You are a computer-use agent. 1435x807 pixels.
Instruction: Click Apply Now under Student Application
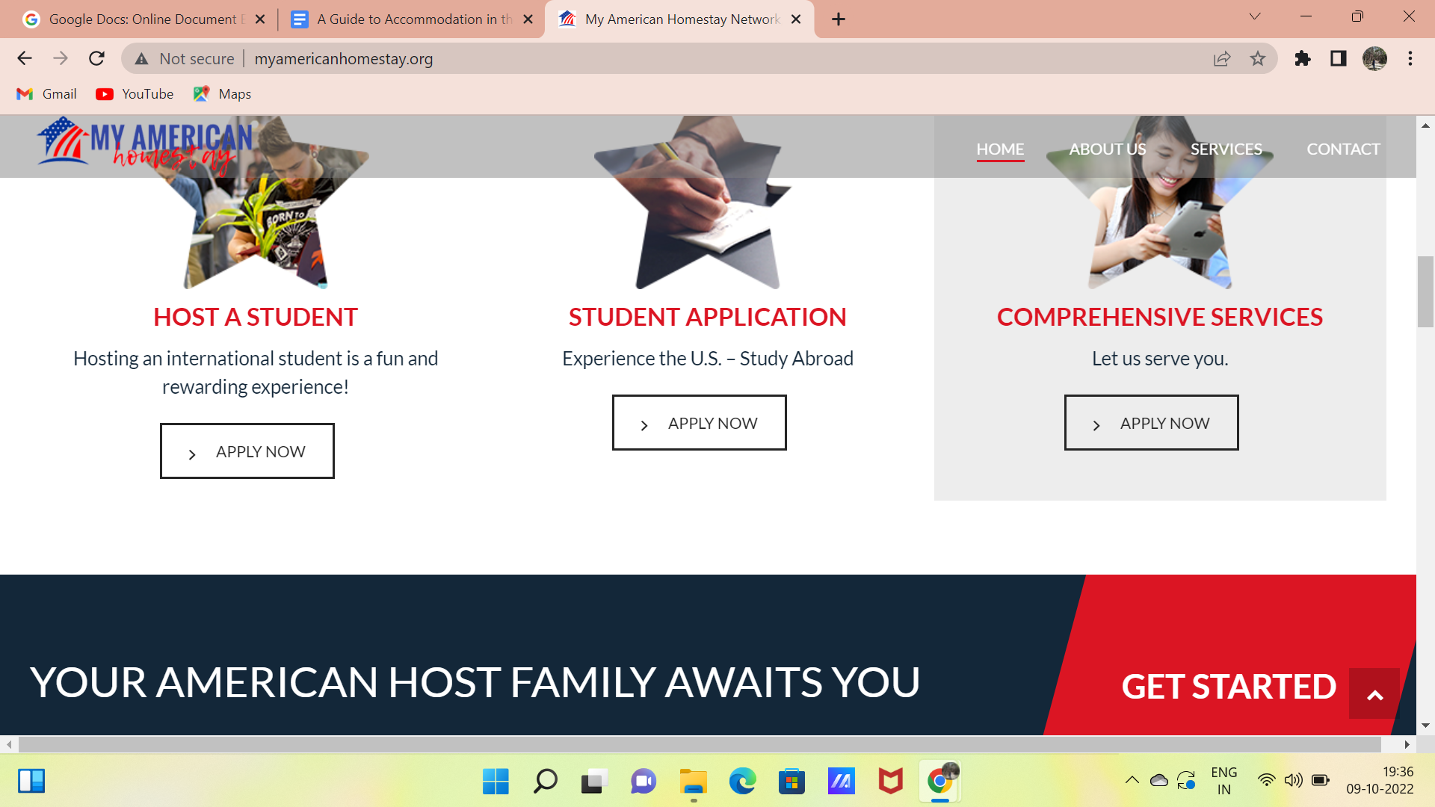tap(699, 423)
